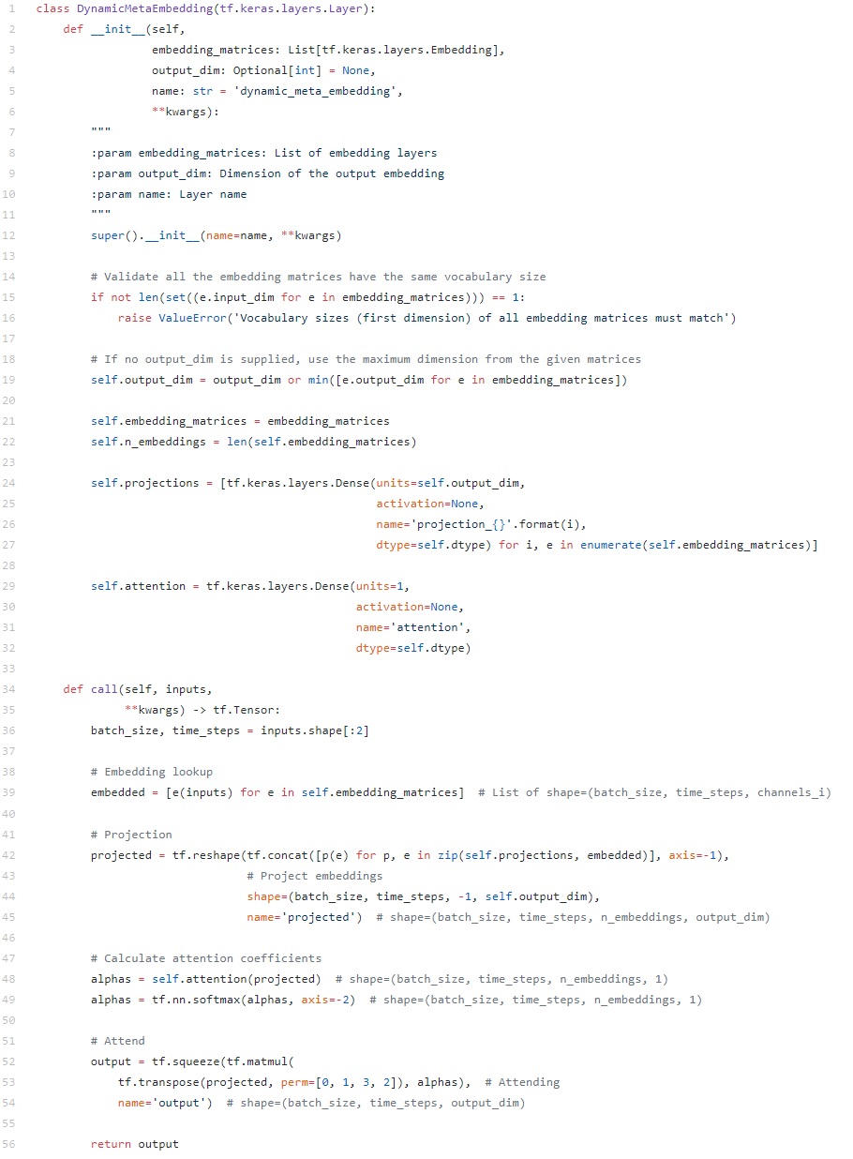This screenshot has width=853, height=1159.
Task: Click line number 12 in the gutter
Action: tap(10, 235)
